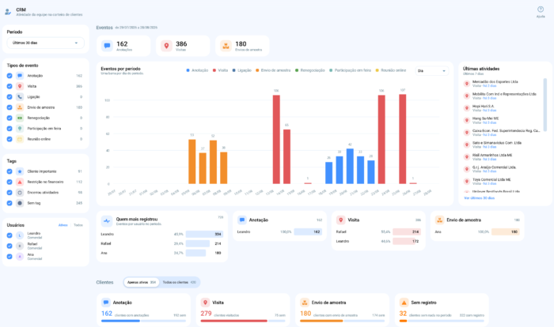554x327 pixels.
Task: Click Leandro's avatar in Usuários
Action: [20, 235]
